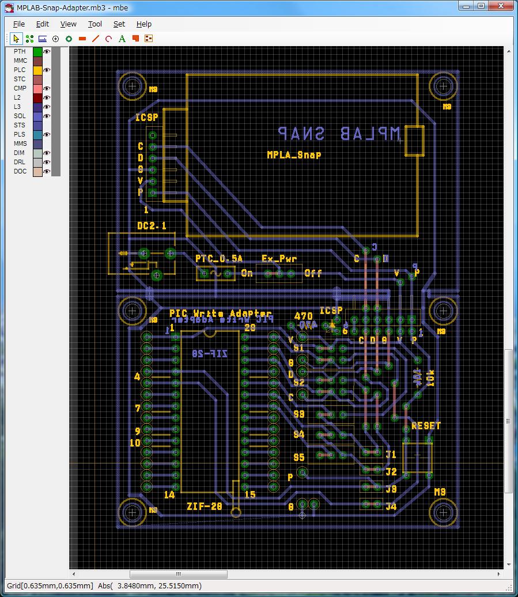
Task: Select the arrow pointer selection tool
Action: (x=16, y=39)
